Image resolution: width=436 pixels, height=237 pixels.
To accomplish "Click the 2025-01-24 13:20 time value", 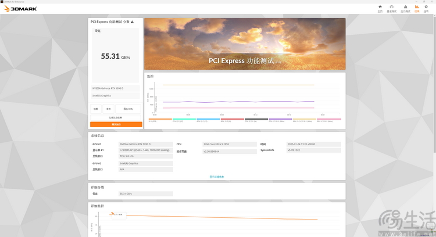I will pyautogui.click(x=314, y=144).
